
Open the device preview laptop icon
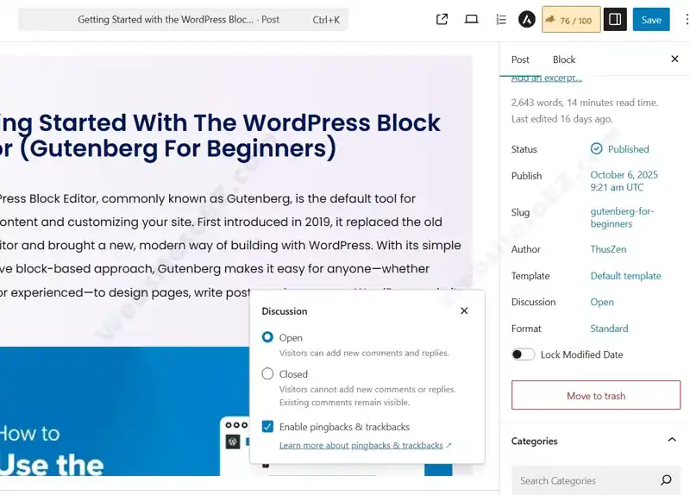(471, 19)
